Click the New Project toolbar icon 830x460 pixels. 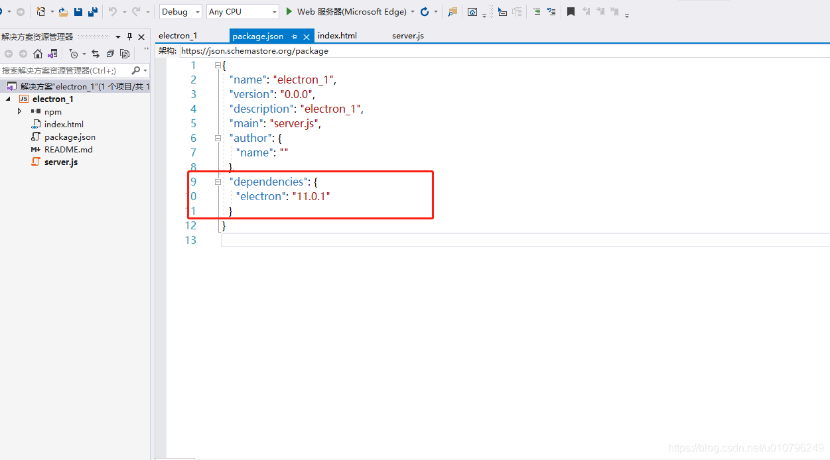point(41,11)
